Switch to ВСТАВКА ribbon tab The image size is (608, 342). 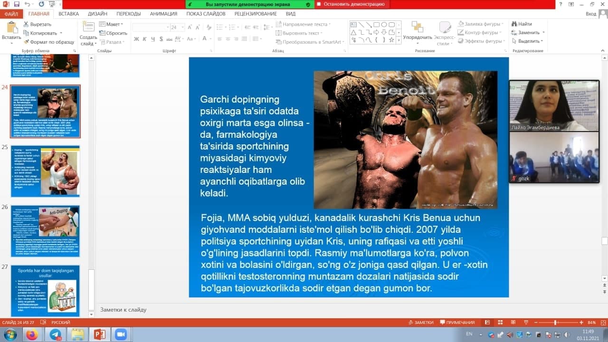pyautogui.click(x=69, y=14)
